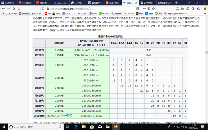Click the 稼動開始 column header
Viewport: 208px width, 130px height.
[59, 43]
